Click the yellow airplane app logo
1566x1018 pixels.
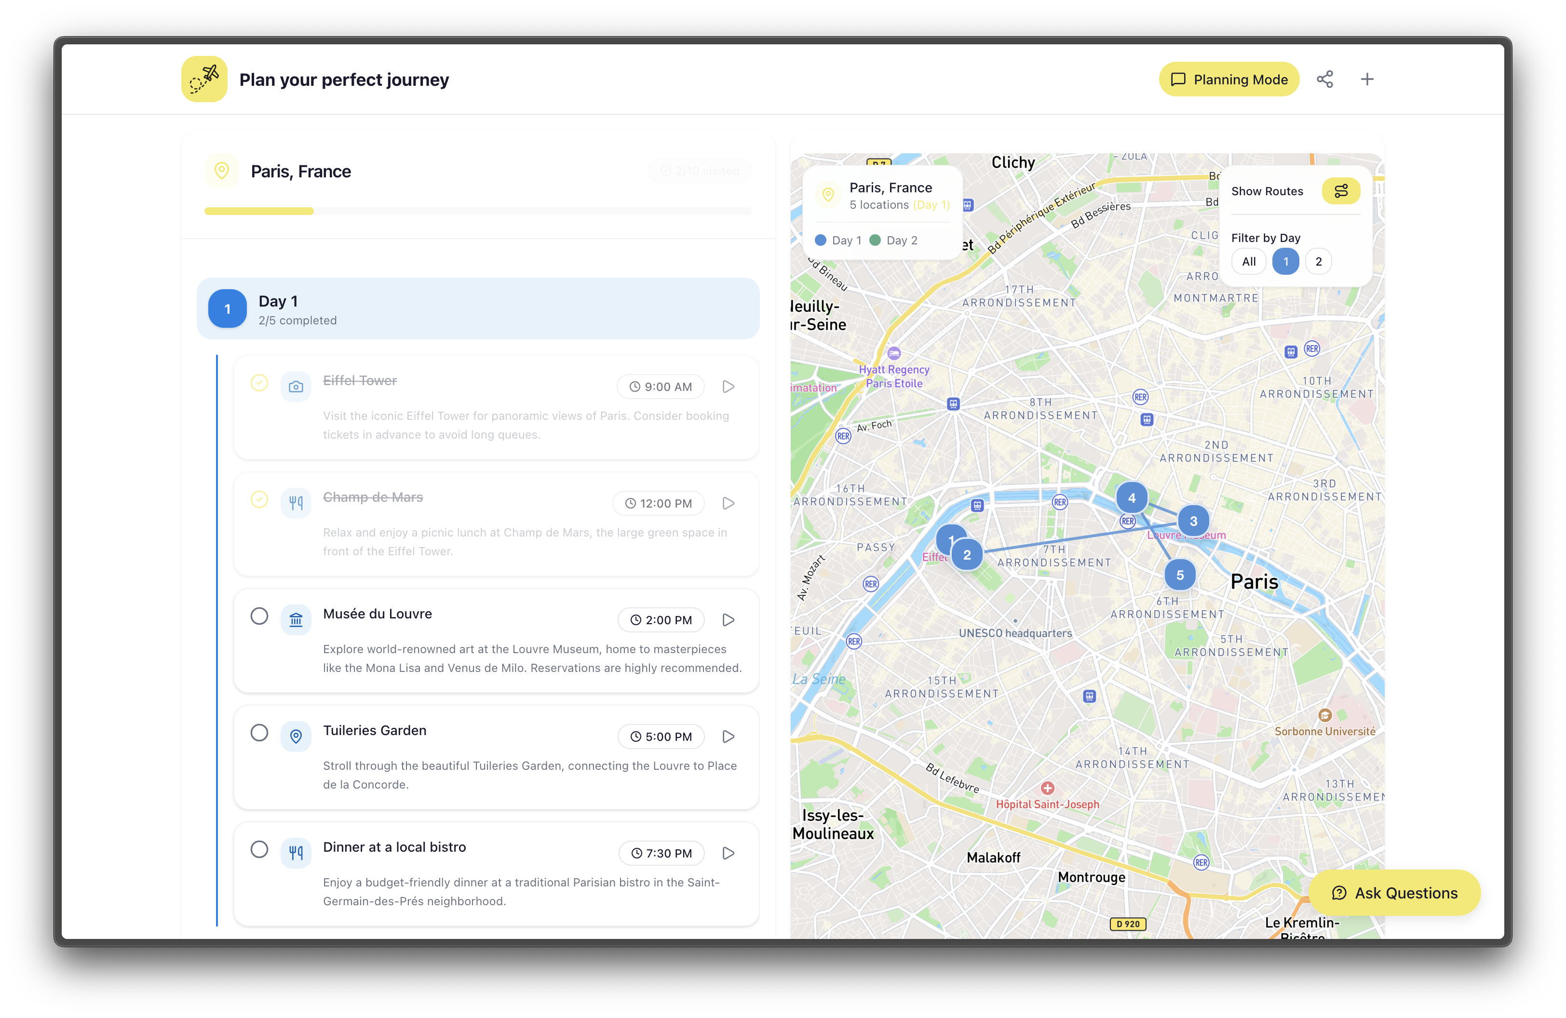click(204, 79)
